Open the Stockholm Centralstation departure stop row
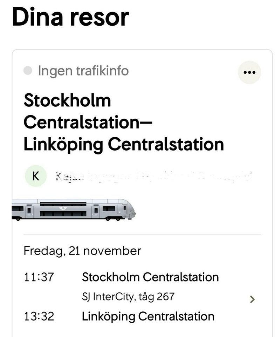Image resolution: width=275 pixels, height=337 pixels. point(150,277)
